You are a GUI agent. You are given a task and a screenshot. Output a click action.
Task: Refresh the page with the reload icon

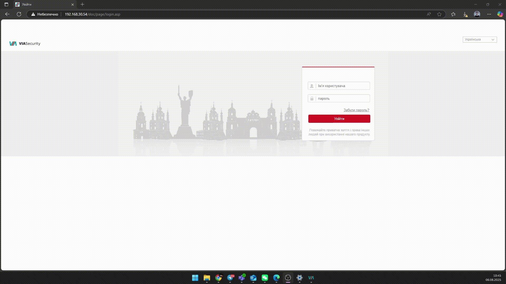pyautogui.click(x=19, y=14)
